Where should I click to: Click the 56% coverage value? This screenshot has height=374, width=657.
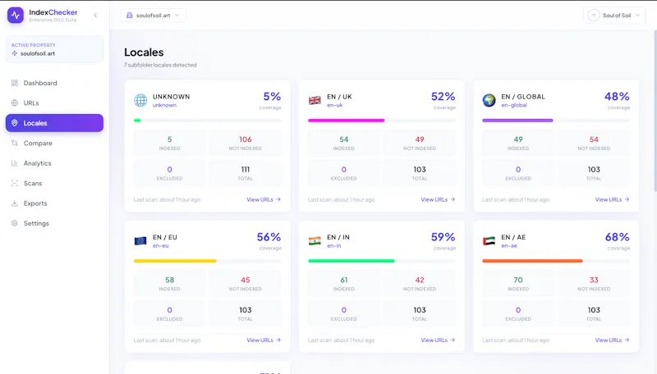pyautogui.click(x=269, y=237)
